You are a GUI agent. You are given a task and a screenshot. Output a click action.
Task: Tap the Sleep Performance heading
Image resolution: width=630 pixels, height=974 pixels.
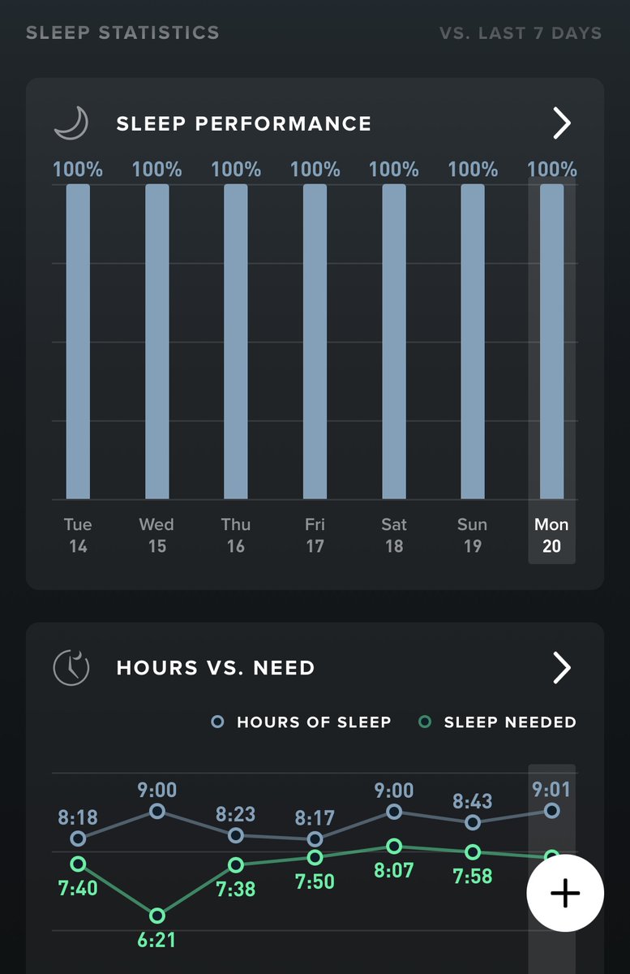[243, 124]
